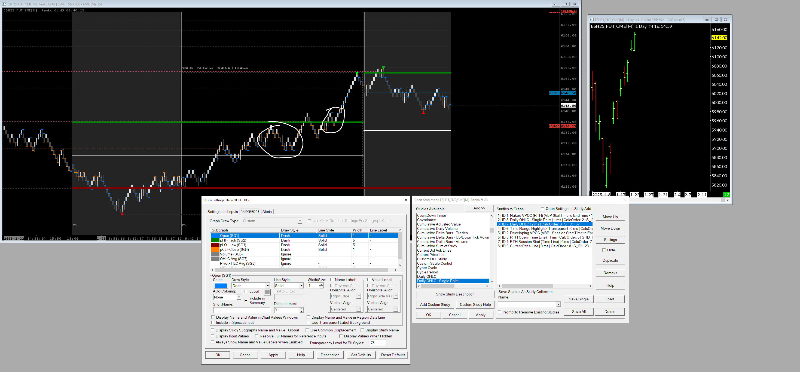Click the gray label color button beside Label
This screenshot has width=800, height=372.
[x=267, y=292]
